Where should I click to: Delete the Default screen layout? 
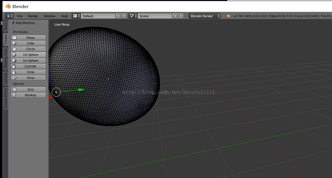click(124, 16)
